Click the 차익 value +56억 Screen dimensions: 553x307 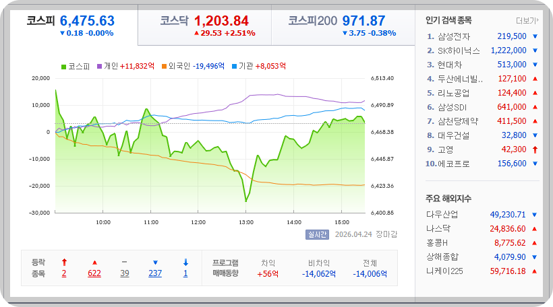268,274
